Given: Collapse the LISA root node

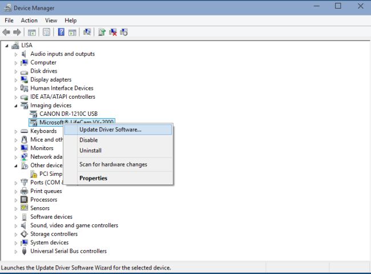Looking at the screenshot, I should [x=7, y=46].
